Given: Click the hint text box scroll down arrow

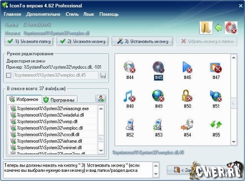Looking at the screenshot, I should (156, 174).
